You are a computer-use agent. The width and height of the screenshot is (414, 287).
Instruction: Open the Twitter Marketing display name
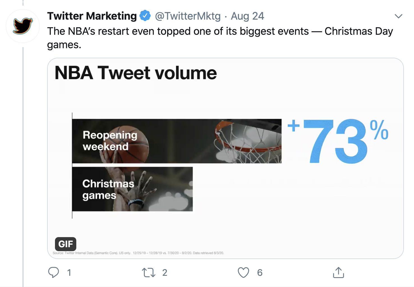[x=92, y=16]
